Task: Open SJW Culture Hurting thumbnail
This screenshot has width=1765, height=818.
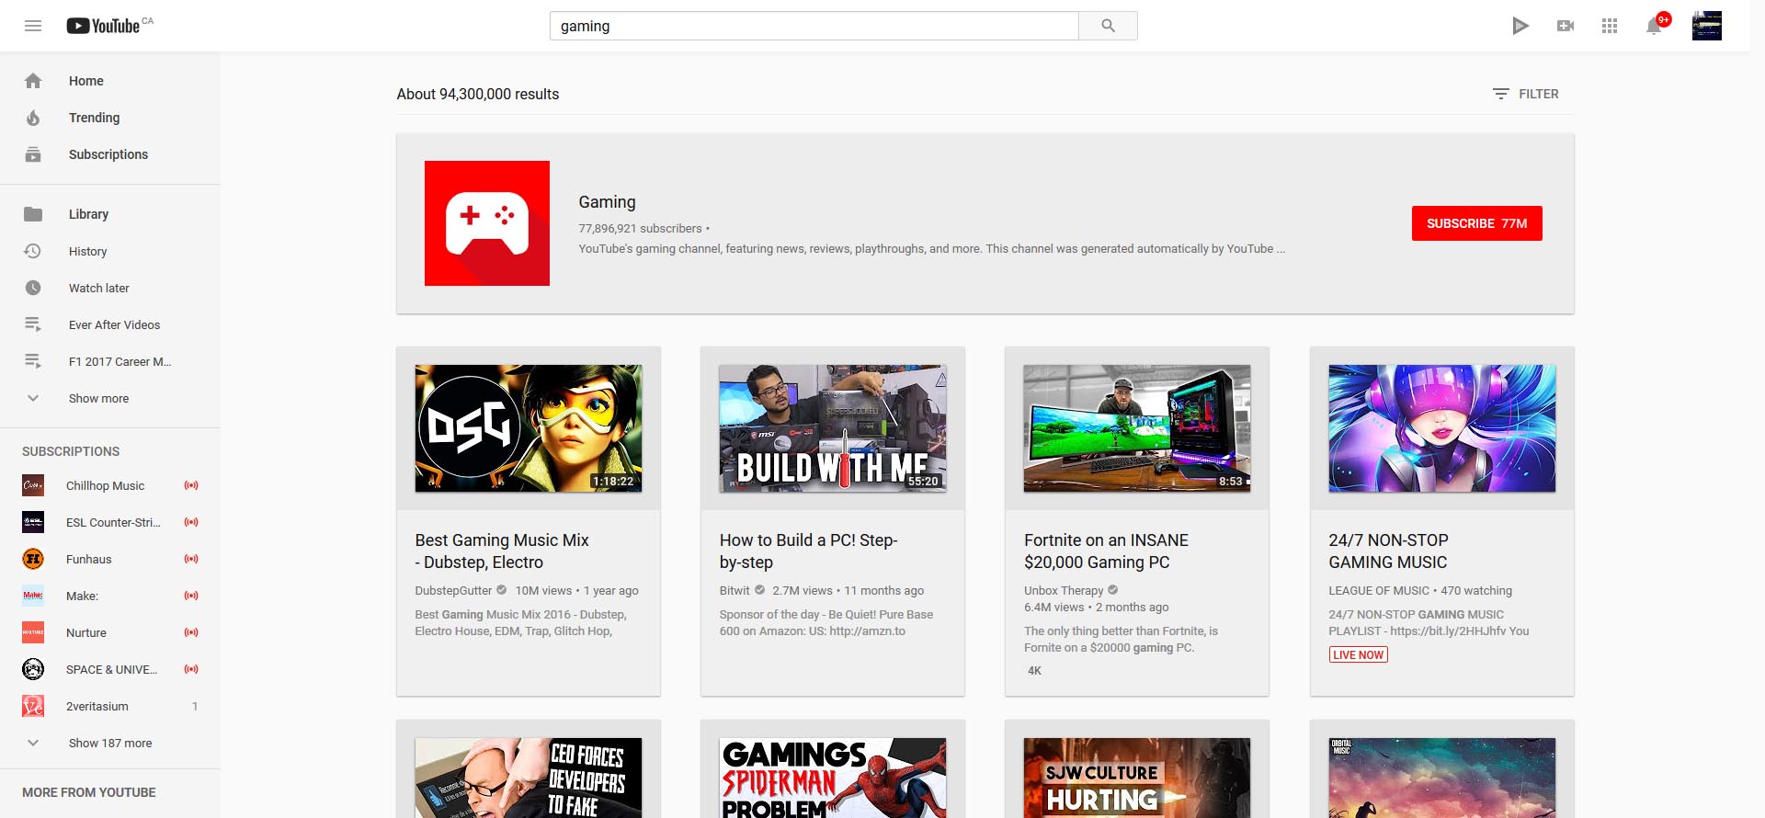Action: (x=1137, y=778)
